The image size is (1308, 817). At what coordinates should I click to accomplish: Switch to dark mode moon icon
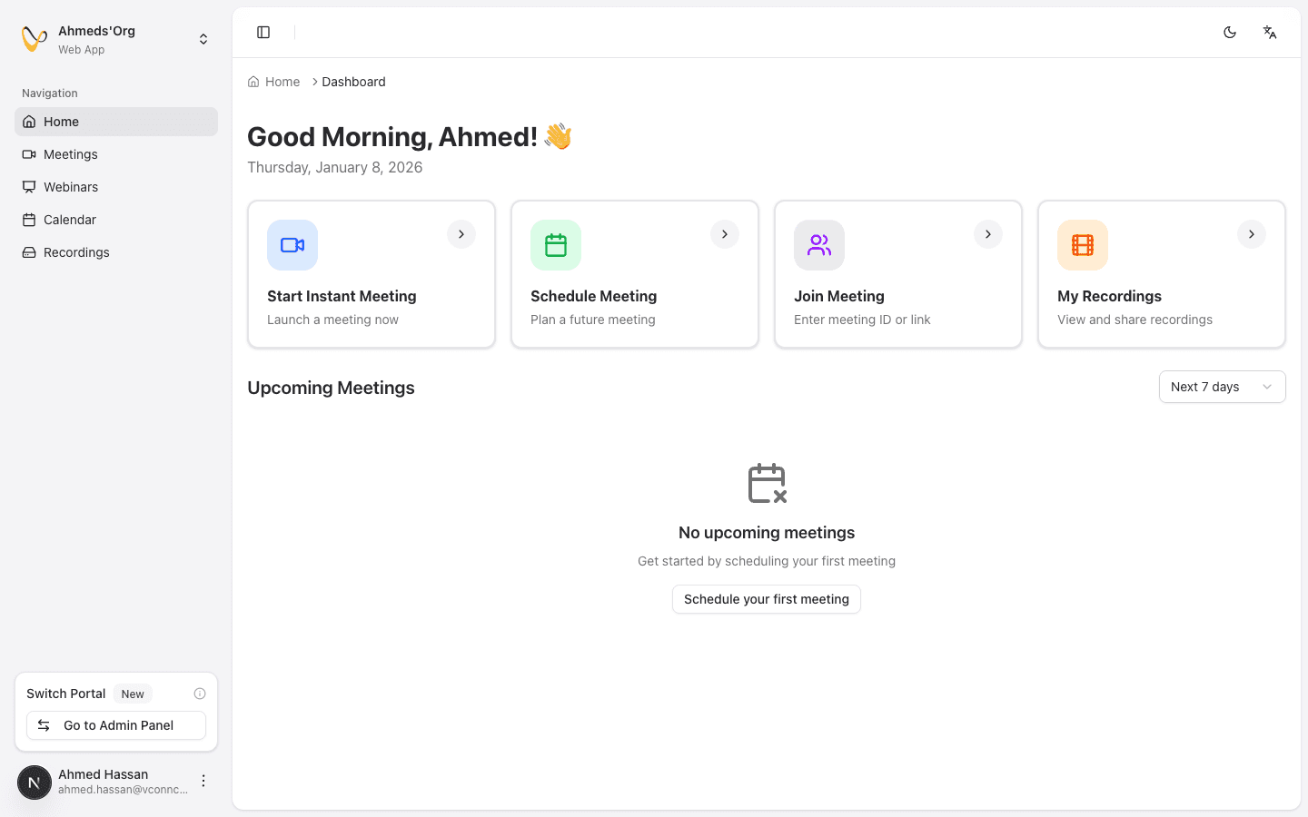1230,33
